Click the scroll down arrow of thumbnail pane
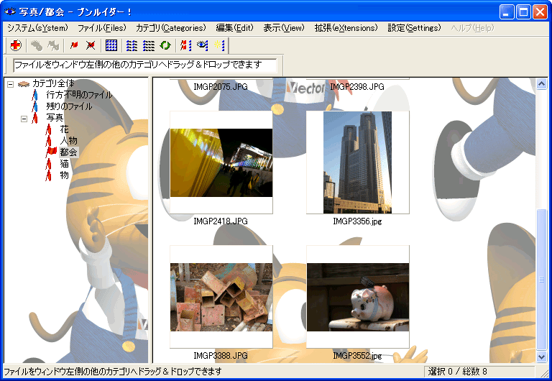 coord(541,357)
